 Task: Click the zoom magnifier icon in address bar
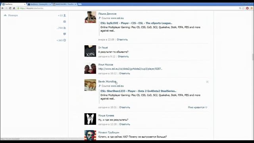click(240, 8)
